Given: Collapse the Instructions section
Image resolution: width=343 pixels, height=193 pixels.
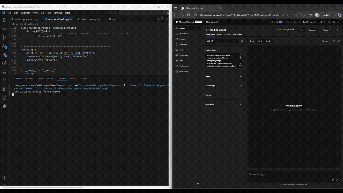Looking at the screenshot, I should click(241, 50).
